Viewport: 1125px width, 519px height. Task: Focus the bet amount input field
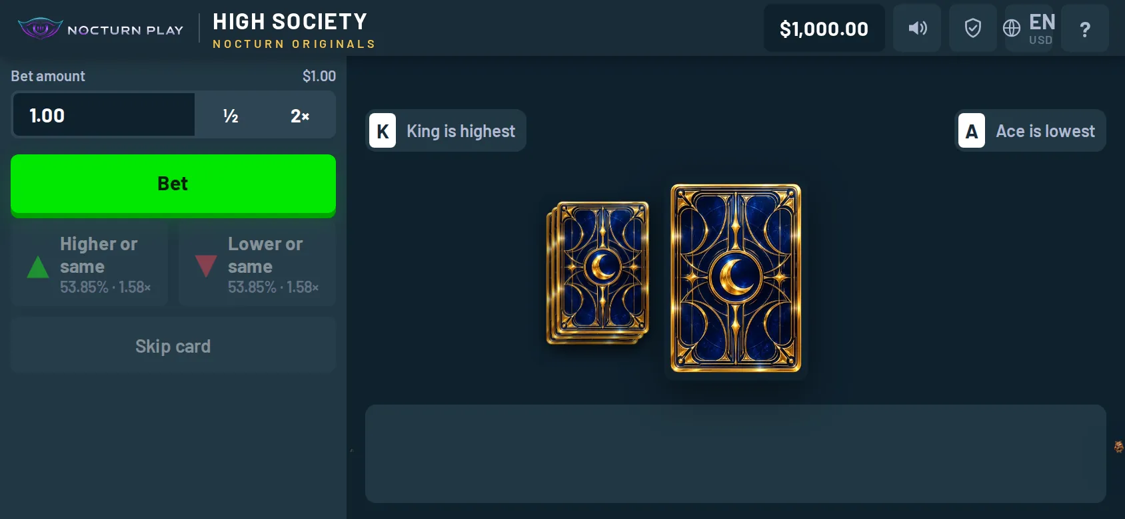click(104, 115)
